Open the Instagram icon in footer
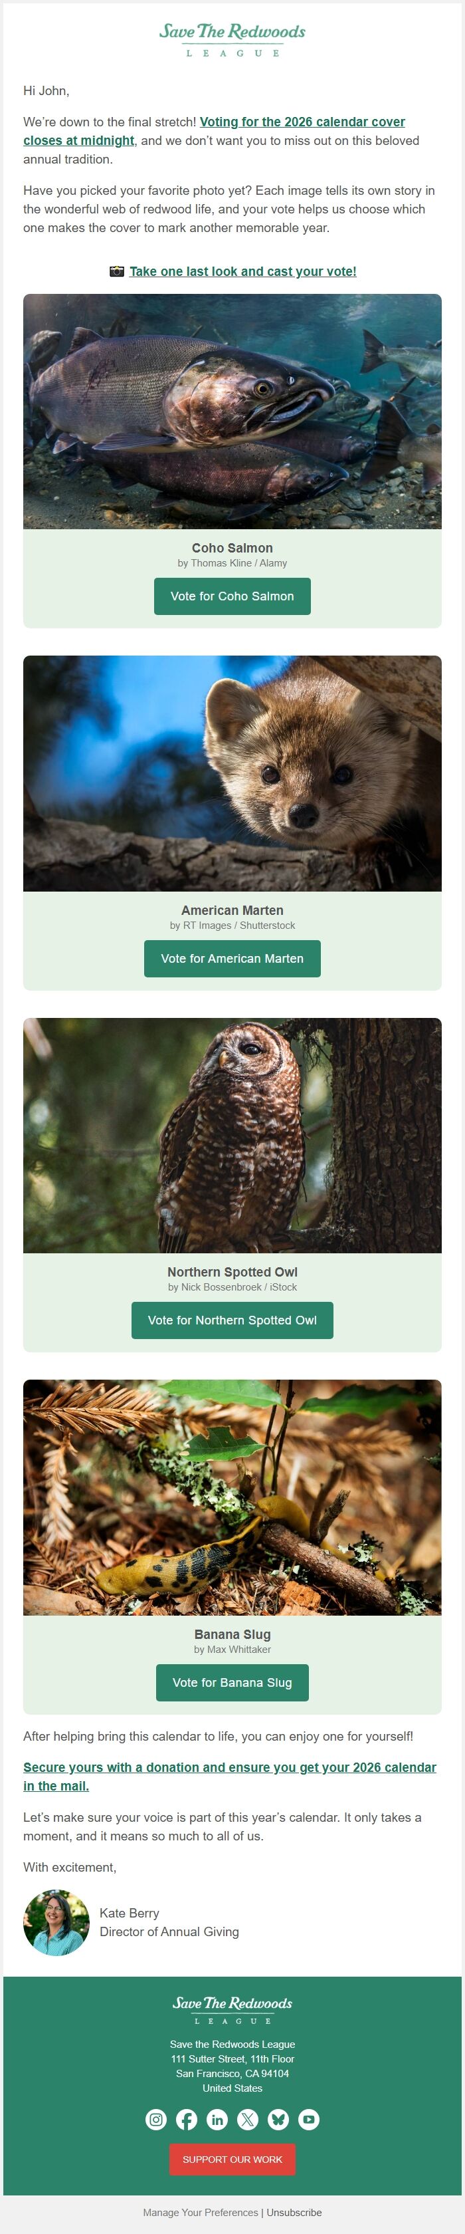 coord(156,2120)
